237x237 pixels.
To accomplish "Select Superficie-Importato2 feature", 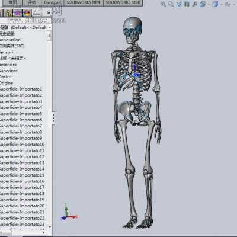I will coord(21,95).
